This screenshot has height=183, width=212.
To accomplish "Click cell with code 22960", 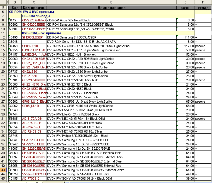I will tap(15, 59).
